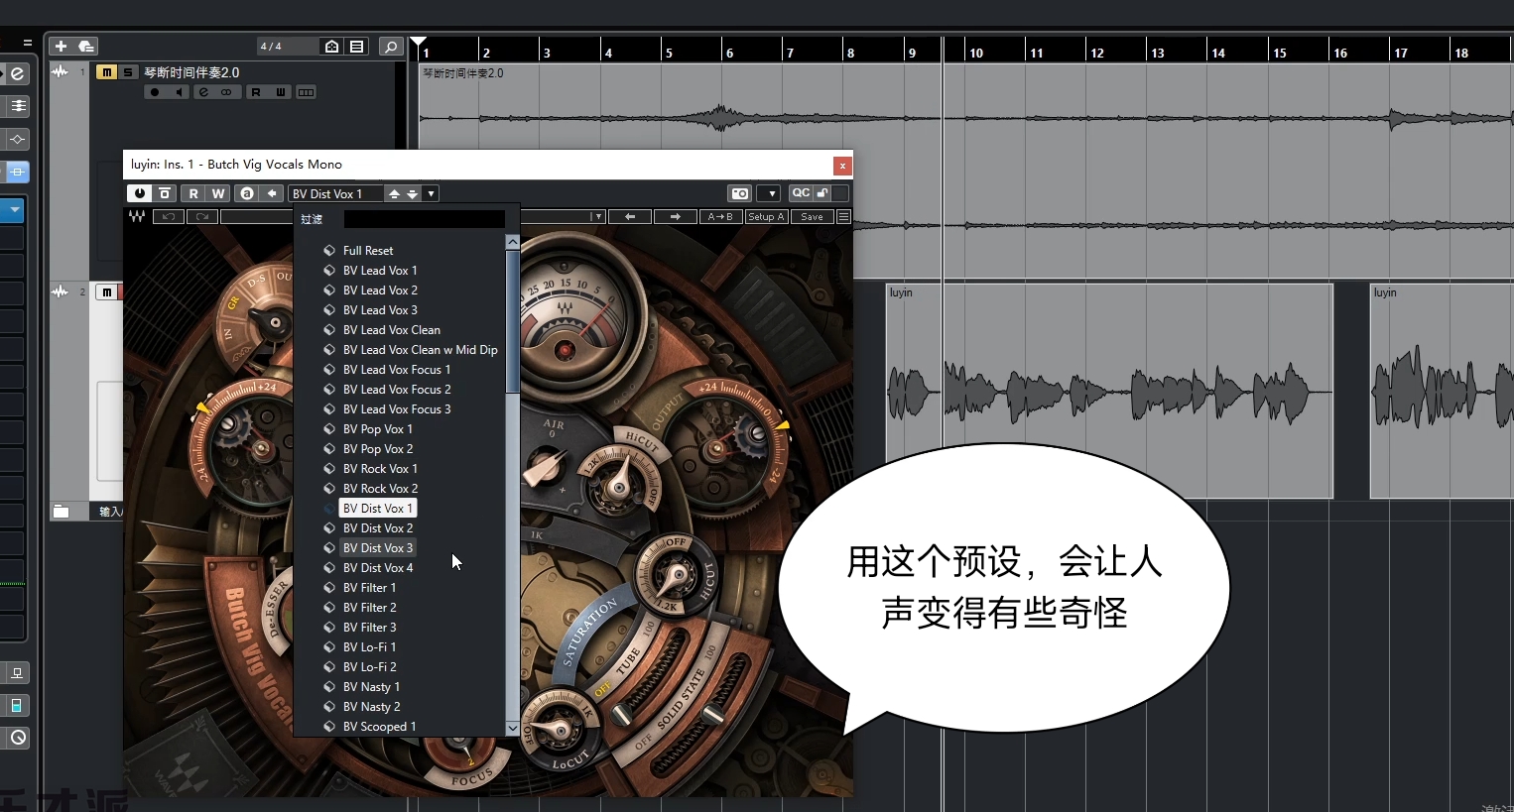Toggle plugin bypass button
Viewport: 1514px width, 812px height.
point(166,193)
